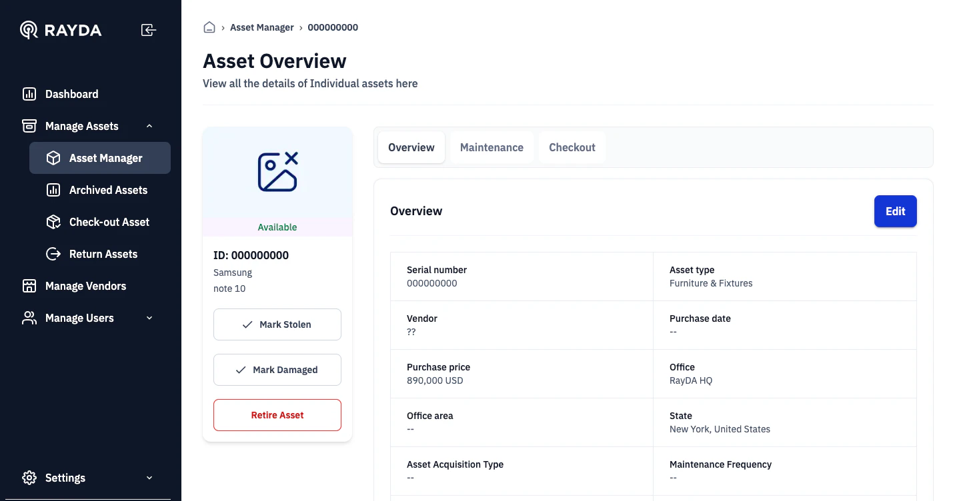955x501 pixels.
Task: Collapse the Manage Assets section chevron
Action: [x=149, y=126]
